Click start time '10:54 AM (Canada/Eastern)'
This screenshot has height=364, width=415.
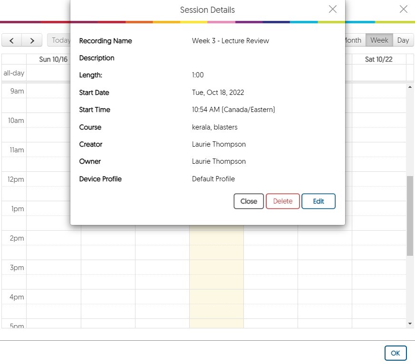[x=233, y=110]
